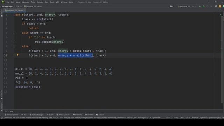Open the code-with-me user dropdown icon
This screenshot has width=224, height=126.
tap(171, 6)
